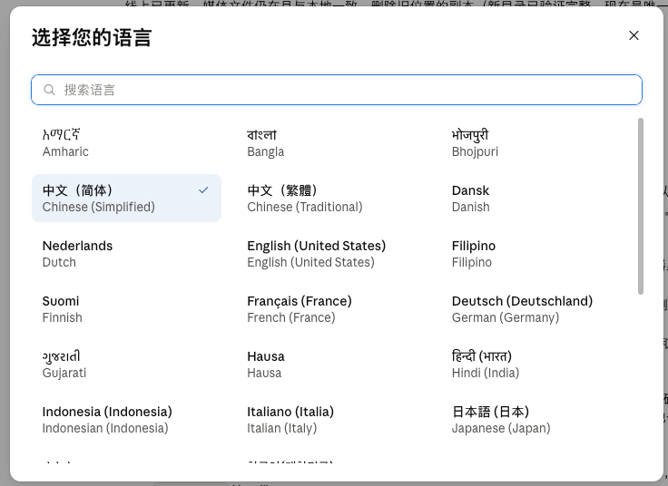The width and height of the screenshot is (668, 486).
Task: Switch language to Dansk
Action: click(x=535, y=199)
